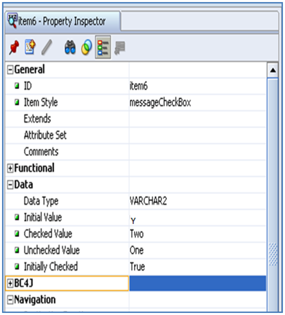Click the binoculars find icon
This screenshot has width=285, height=315.
pos(70,47)
